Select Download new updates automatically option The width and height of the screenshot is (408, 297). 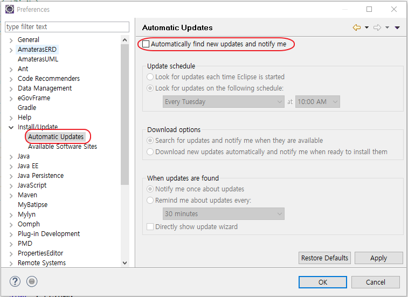pos(150,152)
